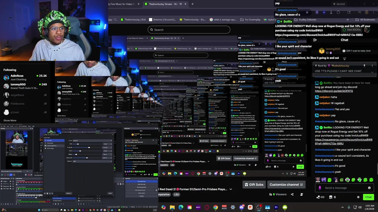
Task: Expand the pinned TTS message chevron
Action: pos(372,72)
